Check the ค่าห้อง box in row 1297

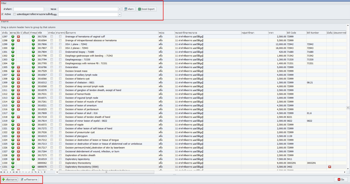click(x=52, y=37)
